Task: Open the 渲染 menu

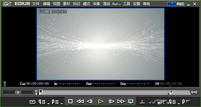Action: click(x=107, y=4)
